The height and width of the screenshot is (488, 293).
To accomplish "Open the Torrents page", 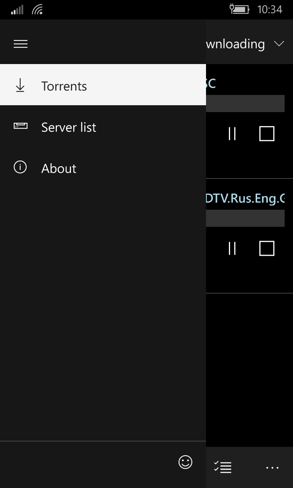I will [64, 86].
